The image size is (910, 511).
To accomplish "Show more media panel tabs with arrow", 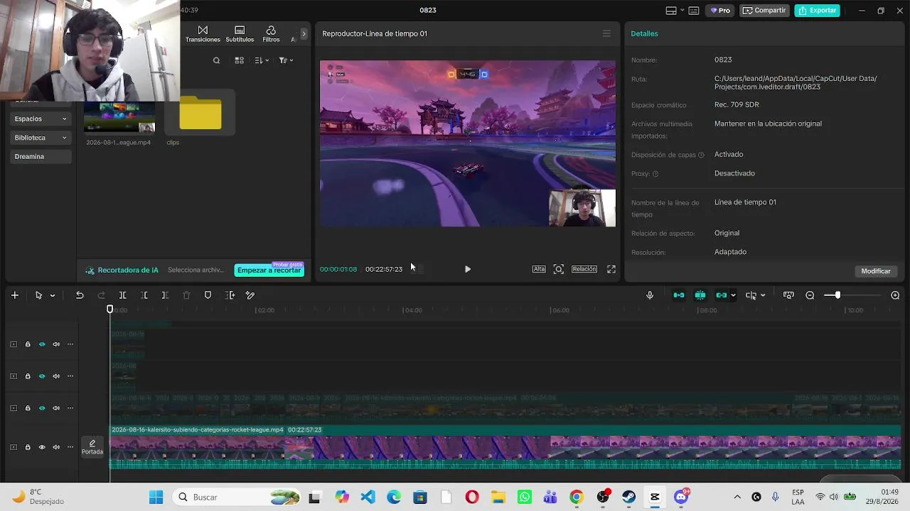I will coord(304,33).
